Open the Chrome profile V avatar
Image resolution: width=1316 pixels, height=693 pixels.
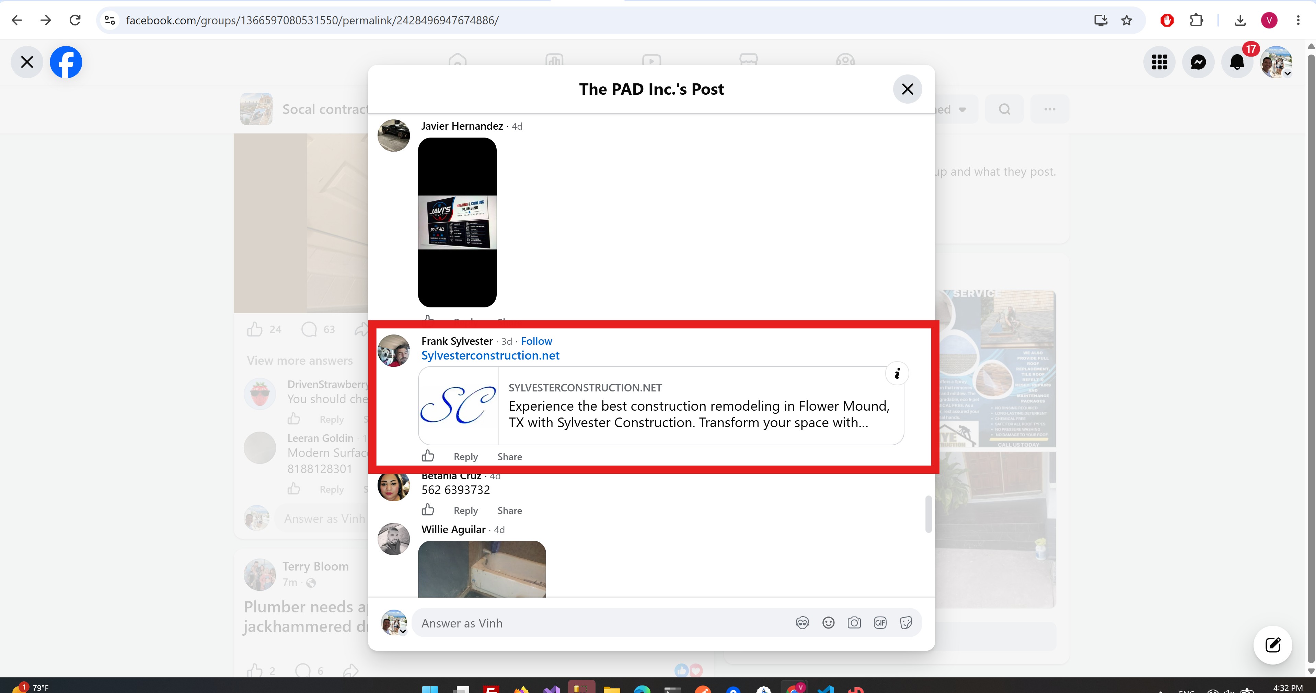coord(1269,20)
